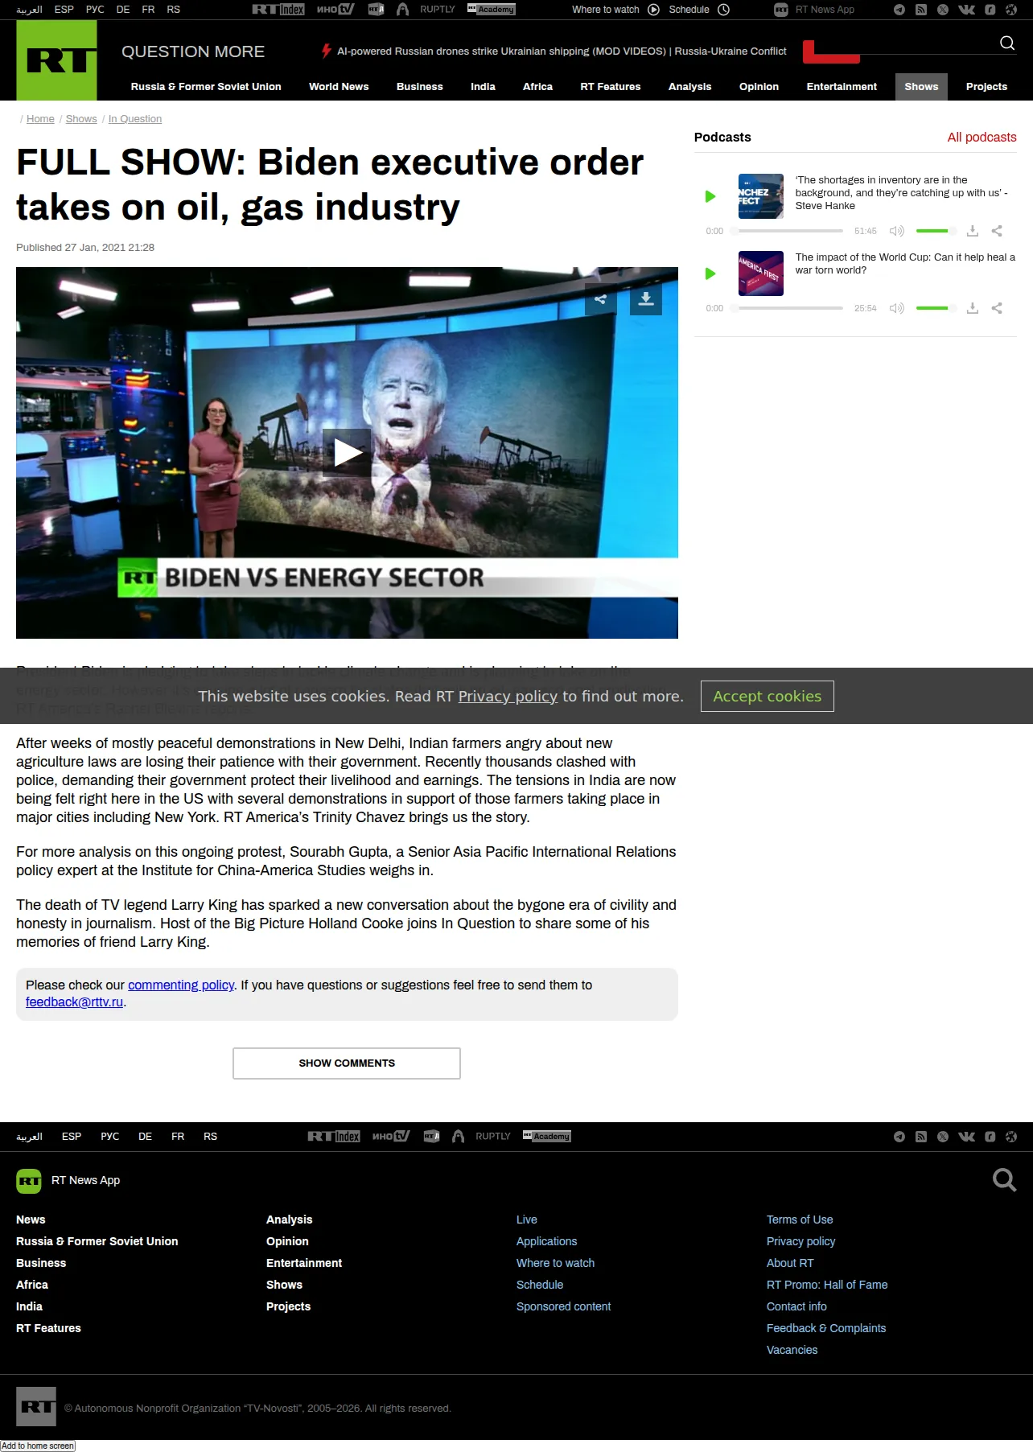The image size is (1033, 1452).
Task: Open the RT News App icon in the footer
Action: click(29, 1181)
